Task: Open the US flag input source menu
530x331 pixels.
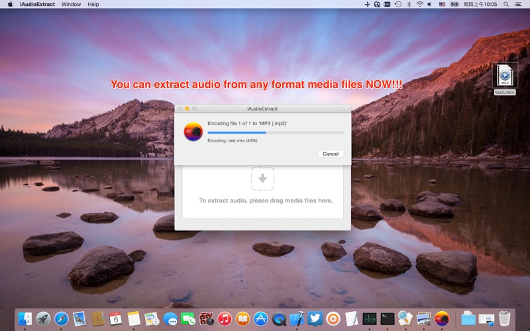Action: (442, 4)
